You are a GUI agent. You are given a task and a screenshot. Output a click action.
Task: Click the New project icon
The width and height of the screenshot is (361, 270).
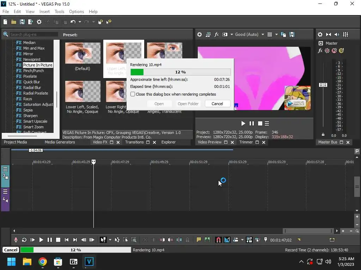[5, 22]
